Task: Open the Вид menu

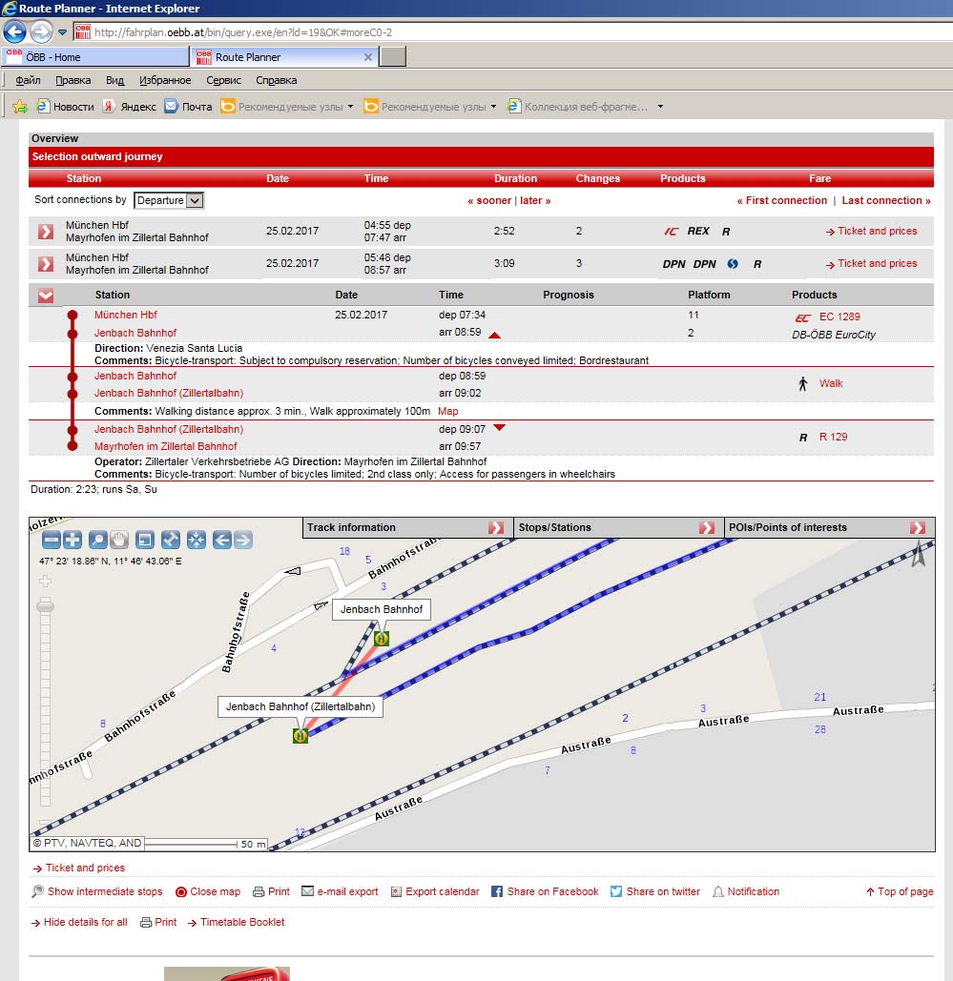Action: [115, 80]
